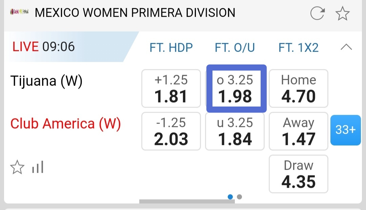The width and height of the screenshot is (366, 210).
Task: Bet Tijuana +1.25 handicap at 1.81
Action: click(x=171, y=89)
